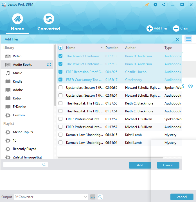This screenshot has width=196, height=202.
Task: Uncheck FREE: Crackanory Too audiobook
Action: click(x=60, y=80)
